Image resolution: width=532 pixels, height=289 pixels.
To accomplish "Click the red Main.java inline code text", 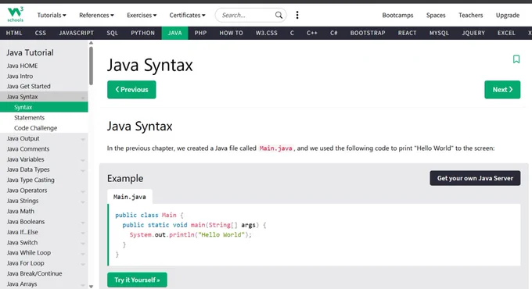I will pyautogui.click(x=275, y=148).
